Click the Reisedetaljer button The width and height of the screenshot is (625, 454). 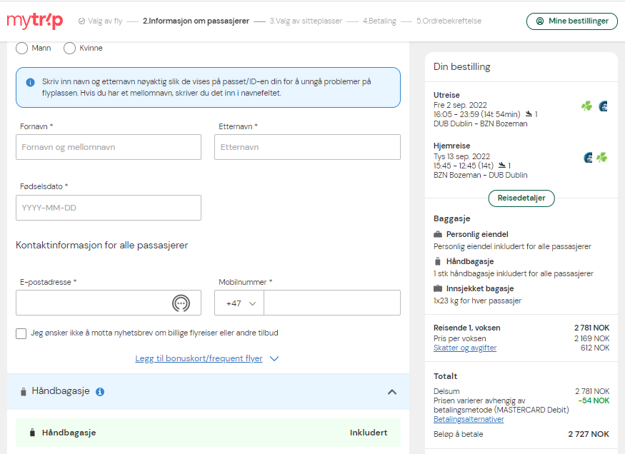point(521,198)
